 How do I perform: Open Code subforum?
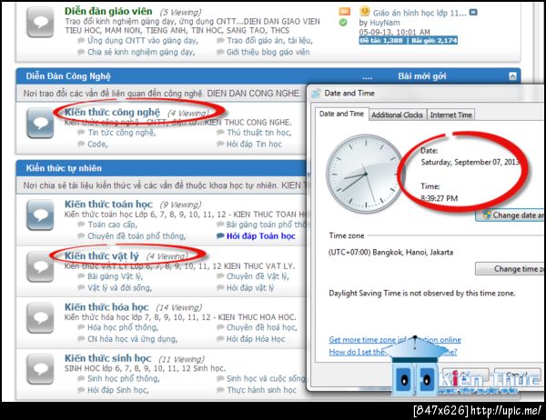point(97,144)
